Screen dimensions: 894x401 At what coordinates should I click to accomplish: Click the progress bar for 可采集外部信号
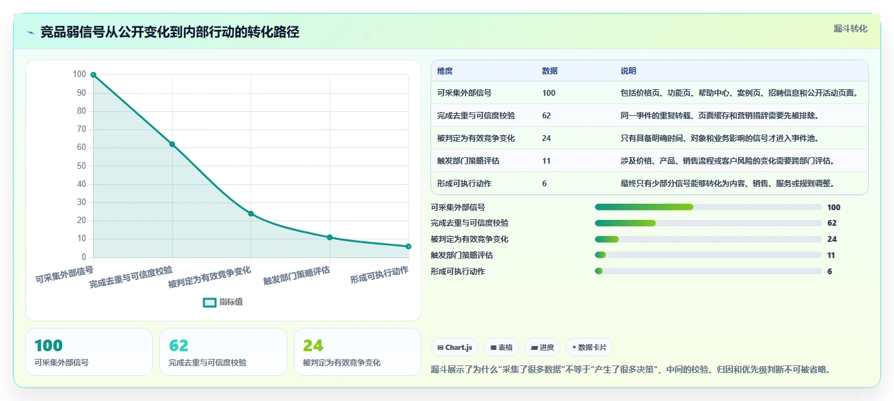(x=708, y=207)
